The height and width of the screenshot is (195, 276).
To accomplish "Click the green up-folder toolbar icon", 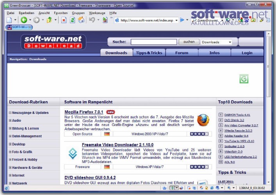I will tap(50, 20).
